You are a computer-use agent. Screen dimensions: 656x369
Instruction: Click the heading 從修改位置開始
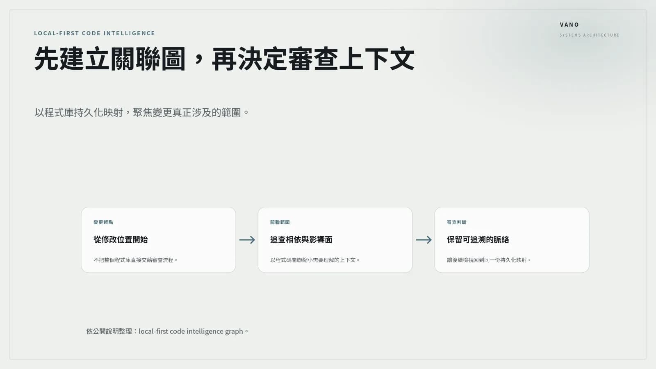tap(121, 239)
